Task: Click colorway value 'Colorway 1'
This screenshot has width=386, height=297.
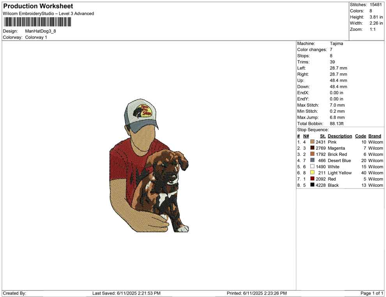Action: coord(36,37)
